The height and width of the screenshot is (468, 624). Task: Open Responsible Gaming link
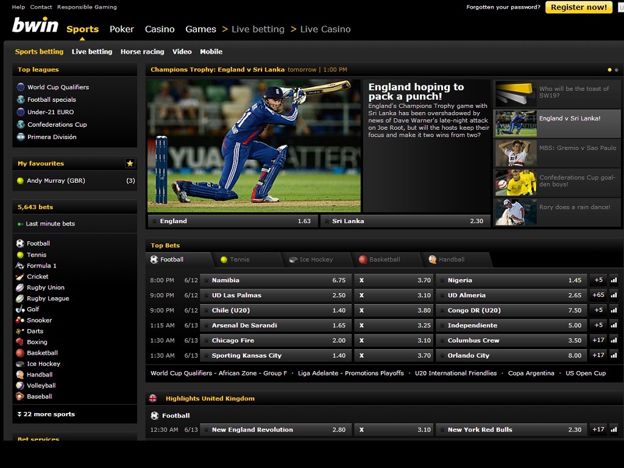pos(87,7)
